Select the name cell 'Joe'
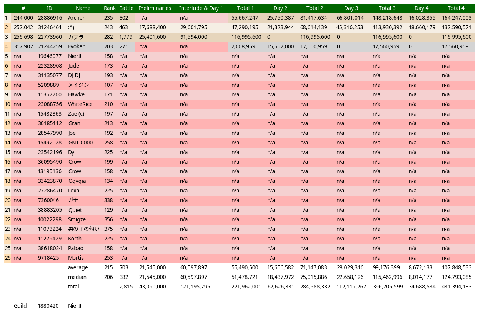The height and width of the screenshot is (315, 478). [72, 133]
